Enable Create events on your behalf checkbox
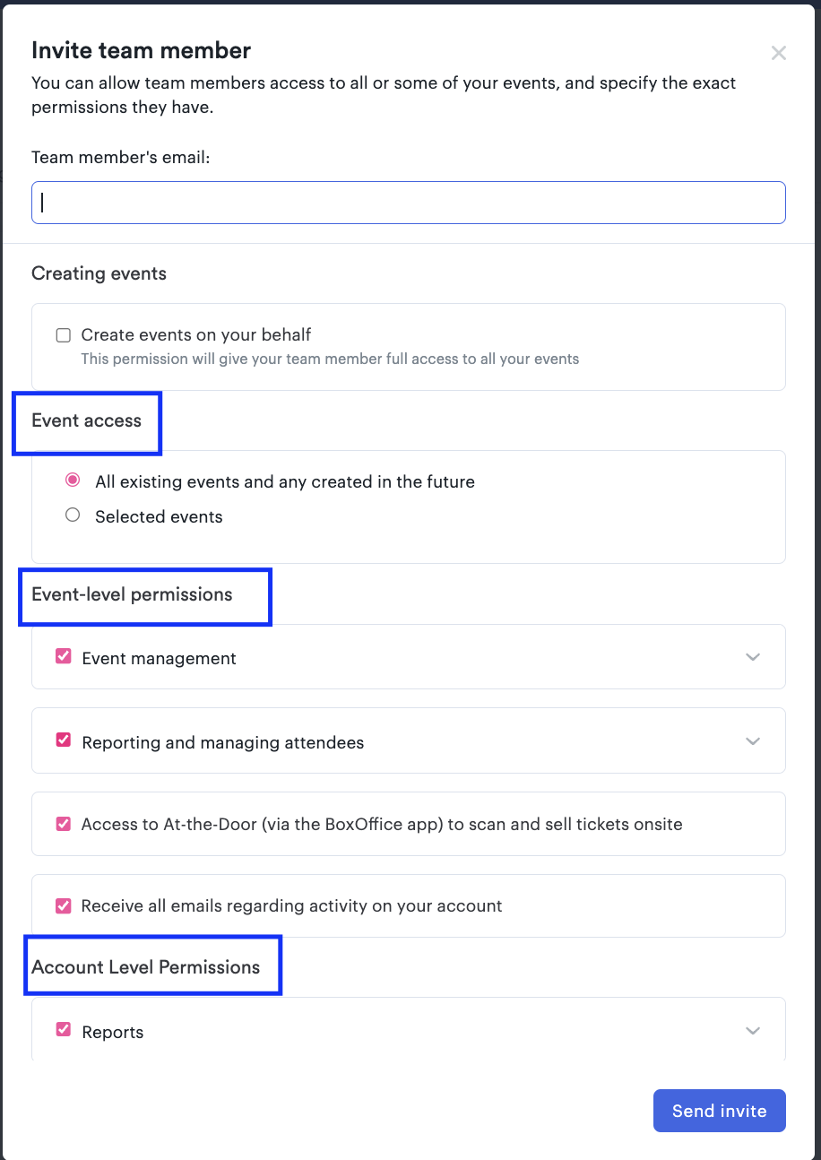The width and height of the screenshot is (821, 1160). [x=63, y=335]
